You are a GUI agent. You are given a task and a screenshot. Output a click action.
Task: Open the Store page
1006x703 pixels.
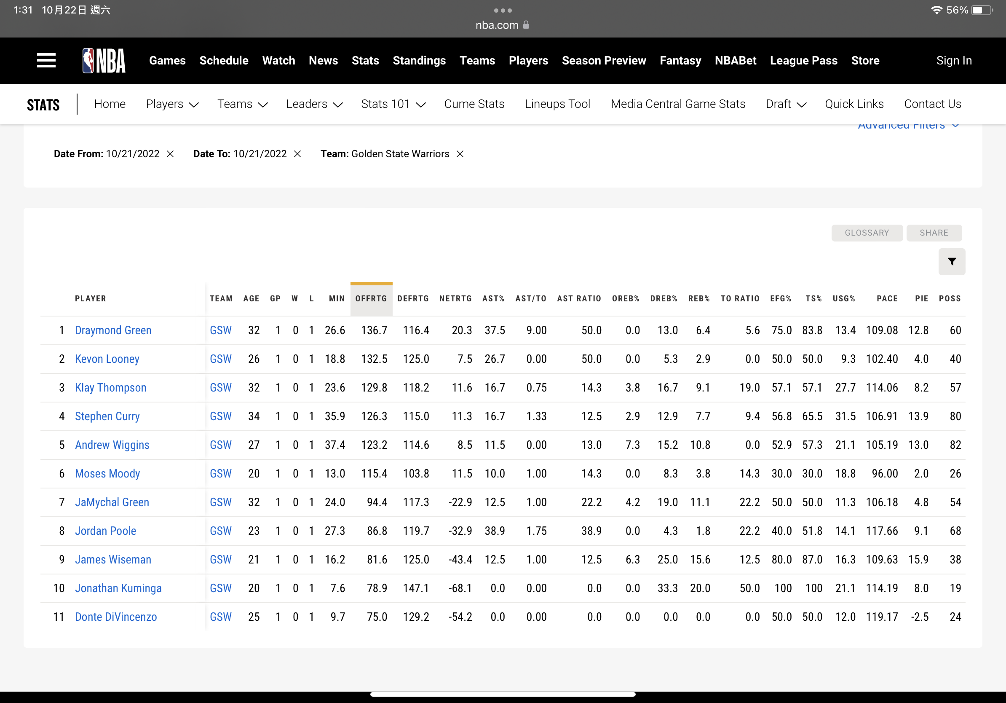tap(865, 61)
